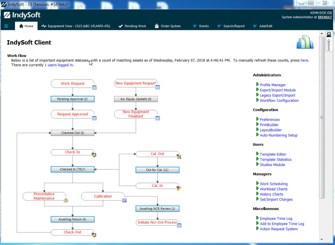Click the Checked In (7917) status button

point(73,169)
